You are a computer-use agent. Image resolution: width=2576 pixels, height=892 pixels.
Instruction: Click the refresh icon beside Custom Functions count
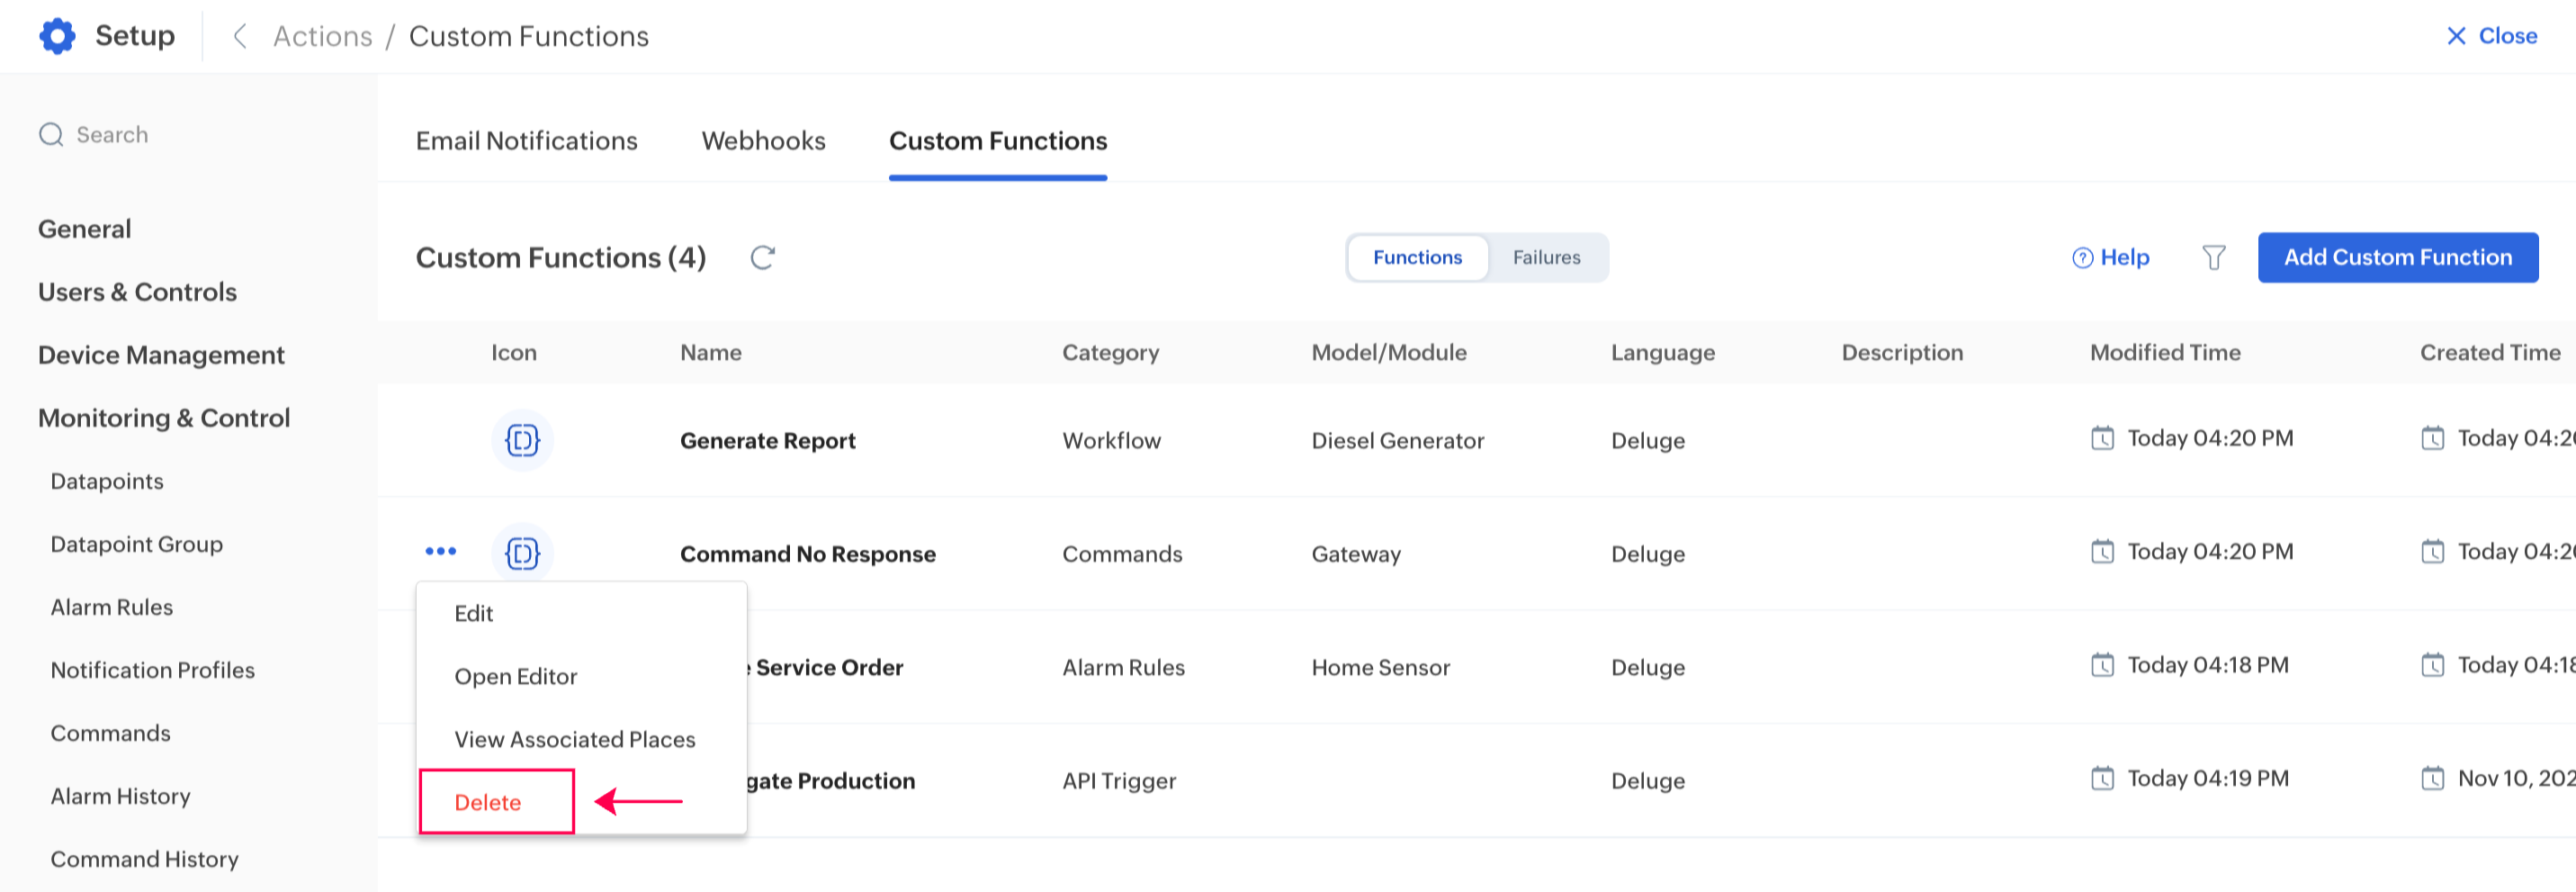(x=762, y=258)
